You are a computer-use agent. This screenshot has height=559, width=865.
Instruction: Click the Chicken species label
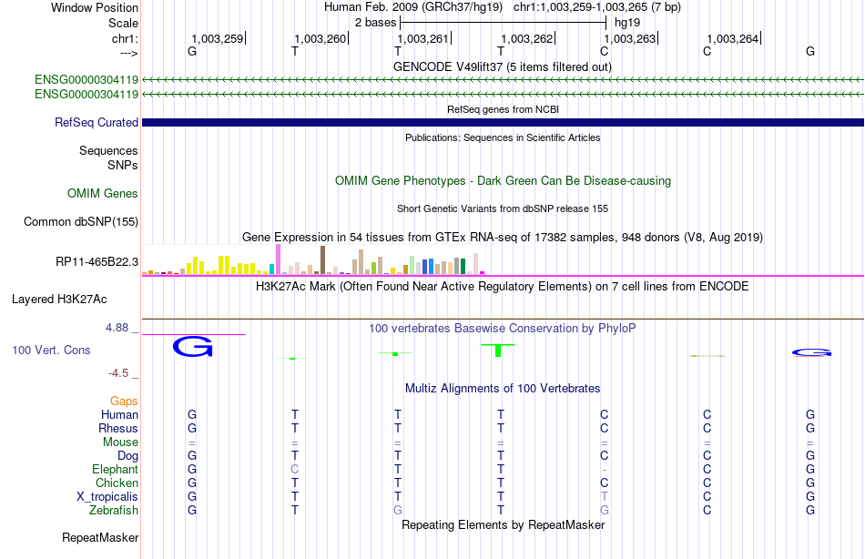click(117, 483)
